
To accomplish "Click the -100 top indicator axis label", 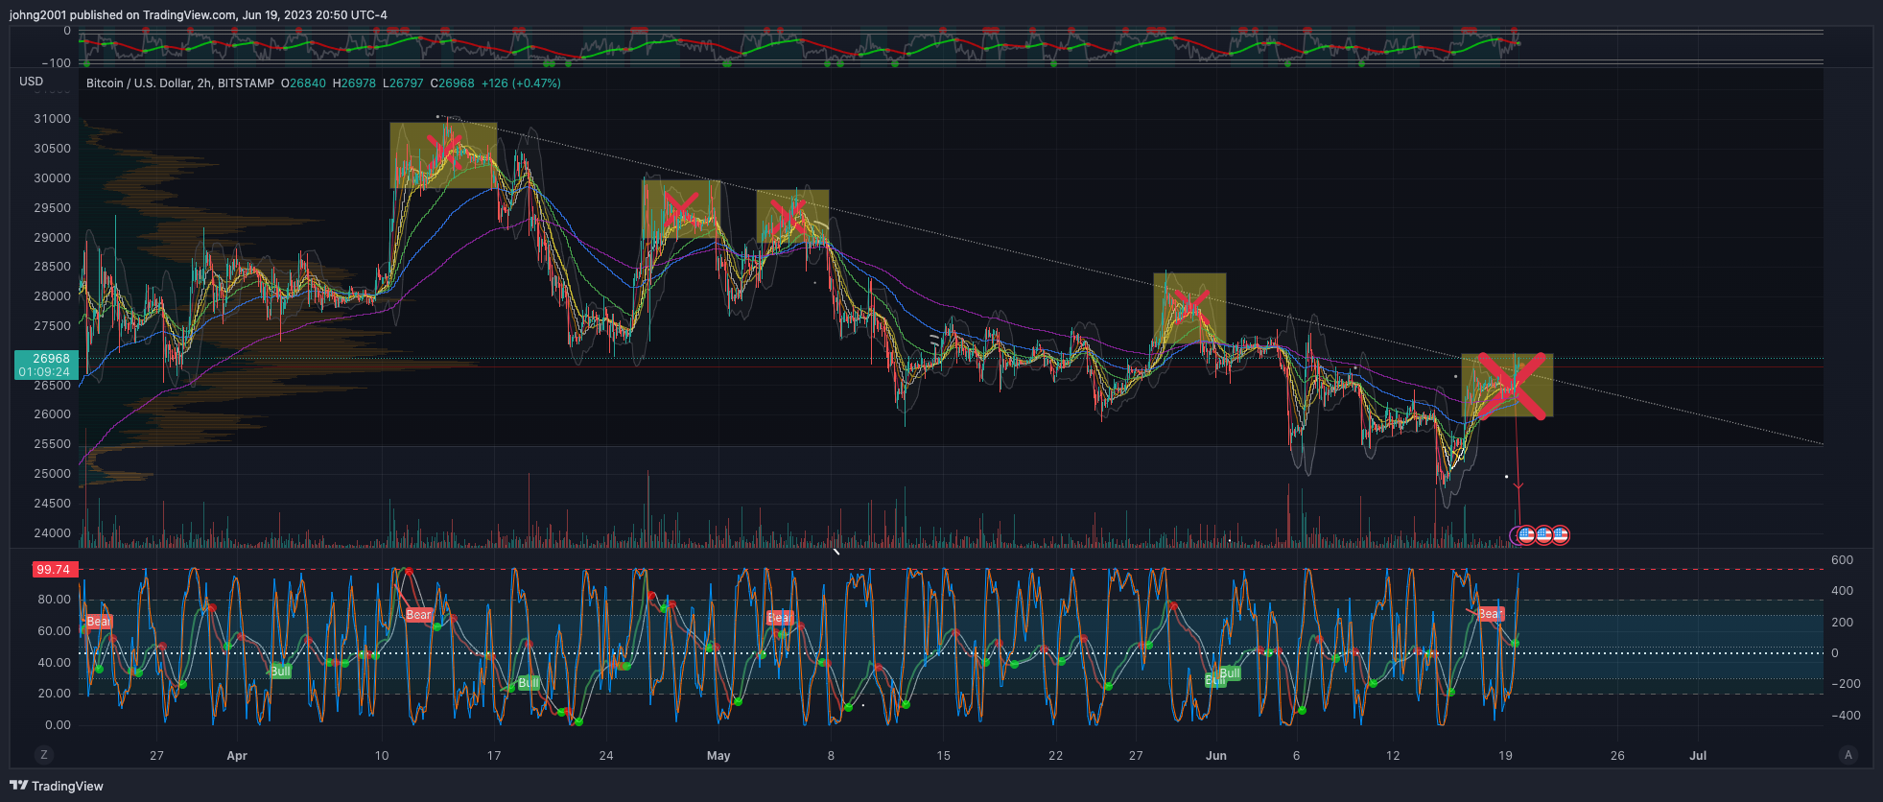I will (56, 63).
